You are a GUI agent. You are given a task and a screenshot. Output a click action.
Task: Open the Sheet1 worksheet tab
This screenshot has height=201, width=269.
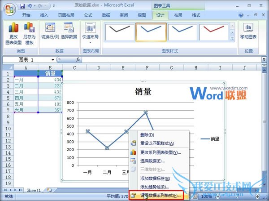click(34, 190)
